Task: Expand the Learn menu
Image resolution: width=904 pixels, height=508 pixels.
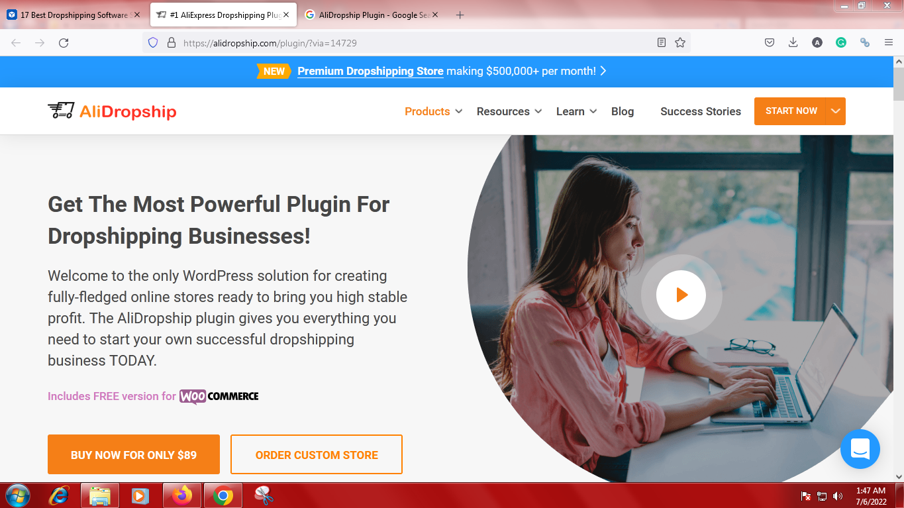Action: click(576, 111)
